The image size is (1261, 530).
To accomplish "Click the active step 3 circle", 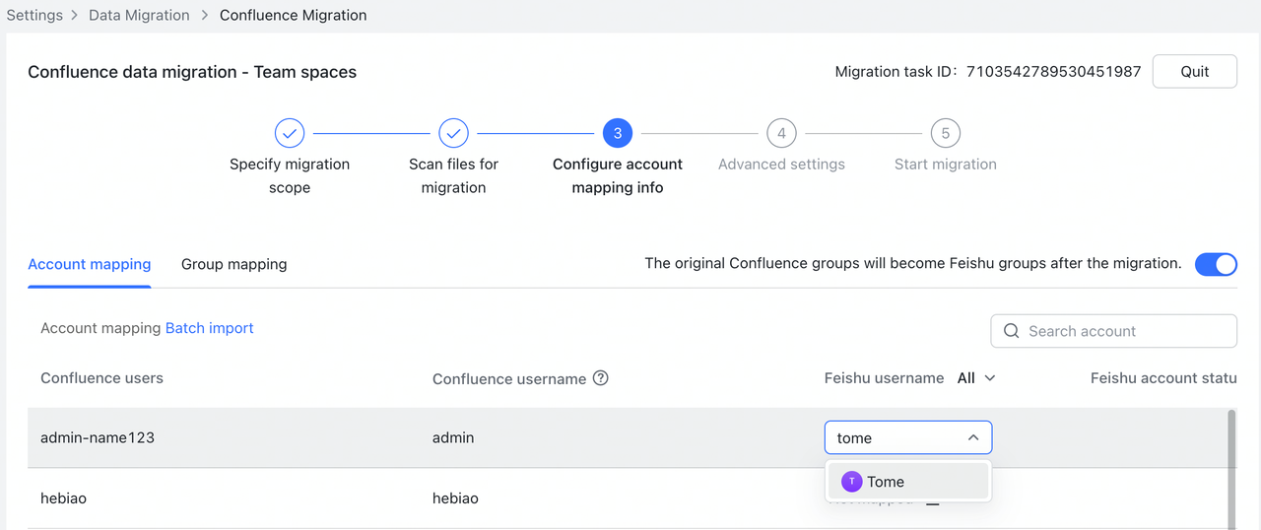I will pos(618,133).
